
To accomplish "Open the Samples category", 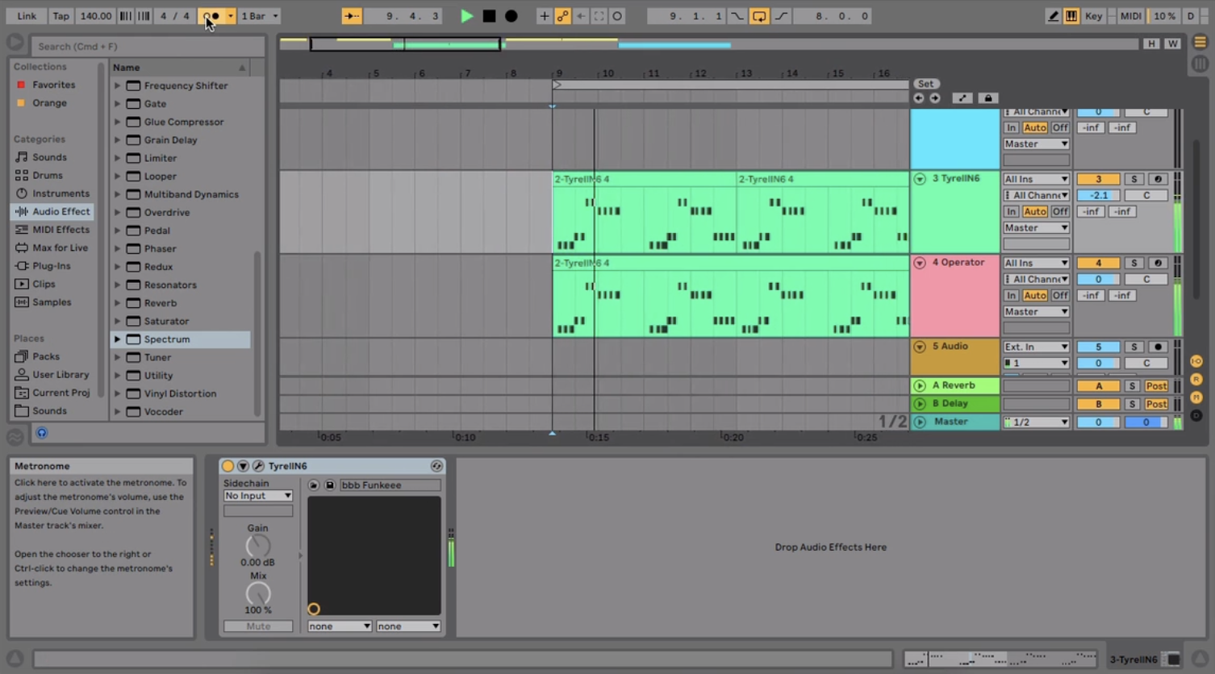I will (x=52, y=302).
